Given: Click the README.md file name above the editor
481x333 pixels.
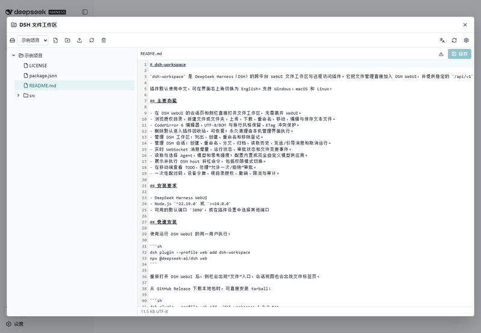Looking at the screenshot, I should pyautogui.click(x=152, y=53).
